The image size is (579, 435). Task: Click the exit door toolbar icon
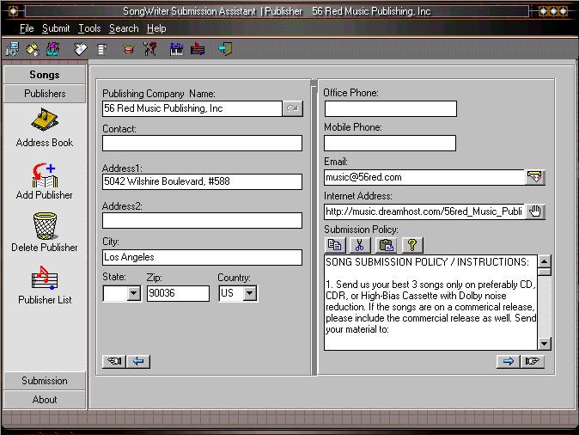(x=225, y=49)
